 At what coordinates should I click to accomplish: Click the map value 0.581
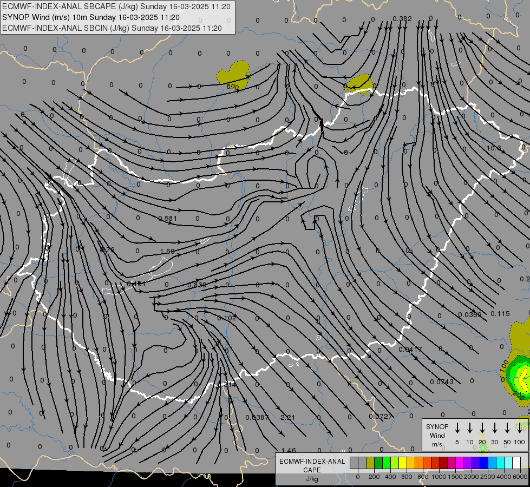(x=168, y=218)
